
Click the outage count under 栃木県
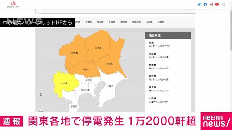[x=159, y=68]
